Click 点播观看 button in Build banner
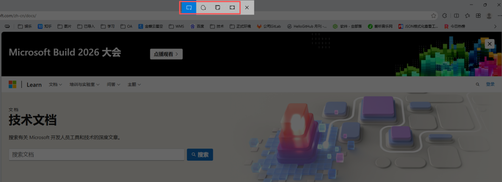This screenshot has width=502, height=182. (166, 54)
